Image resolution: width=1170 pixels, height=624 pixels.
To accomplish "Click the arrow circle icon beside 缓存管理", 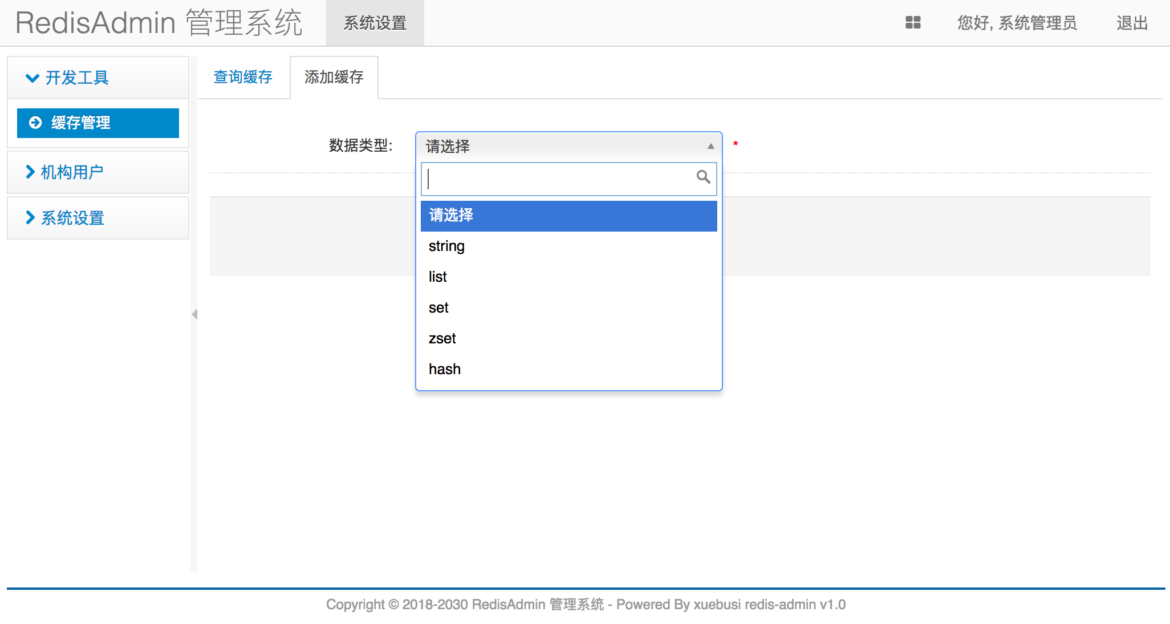I will 35,123.
